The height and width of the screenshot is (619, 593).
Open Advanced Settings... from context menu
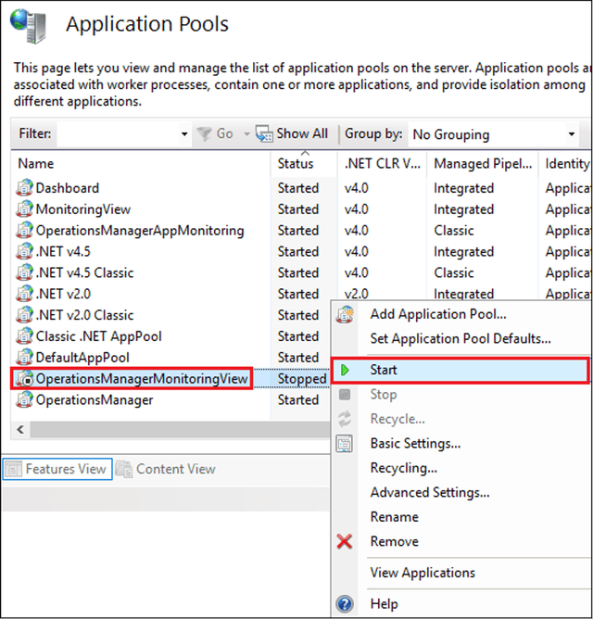[x=430, y=492]
